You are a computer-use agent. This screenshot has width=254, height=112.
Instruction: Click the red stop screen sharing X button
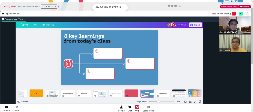pos(234,14)
